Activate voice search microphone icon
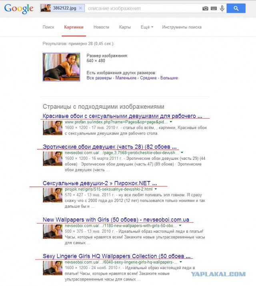This screenshot has height=286, width=256. (222, 8)
